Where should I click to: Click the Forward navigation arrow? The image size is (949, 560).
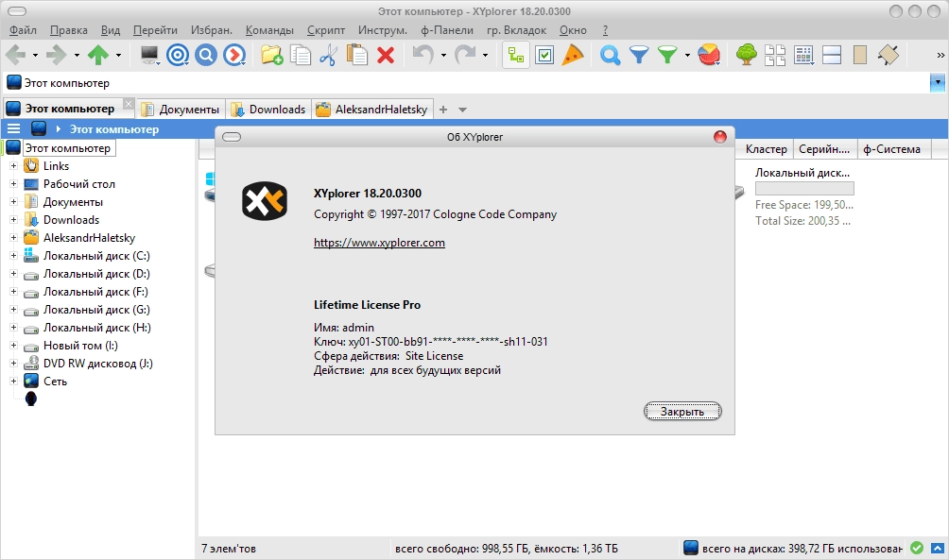(x=57, y=55)
